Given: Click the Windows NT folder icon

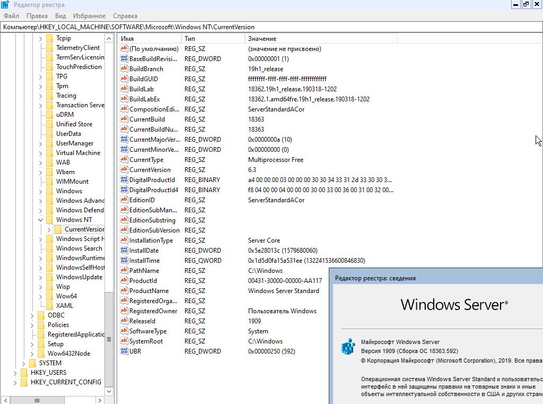Looking at the screenshot, I should click(x=49, y=219).
